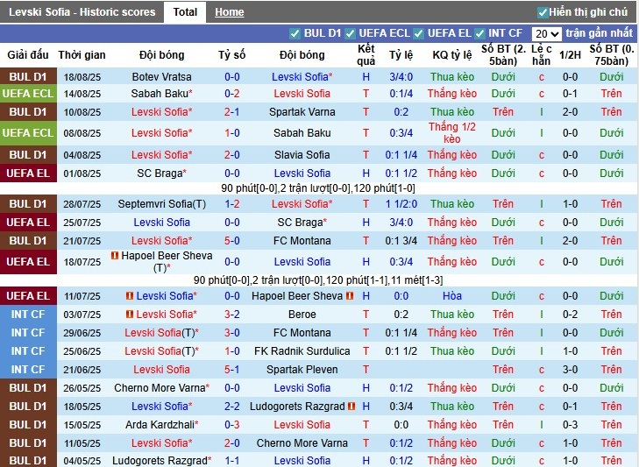This screenshot has width=639, height=467.
Task: Open FC Montana team on 21/07/25
Action: (x=302, y=240)
